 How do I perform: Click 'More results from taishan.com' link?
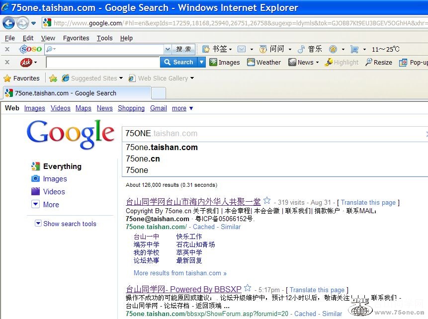tap(180, 273)
